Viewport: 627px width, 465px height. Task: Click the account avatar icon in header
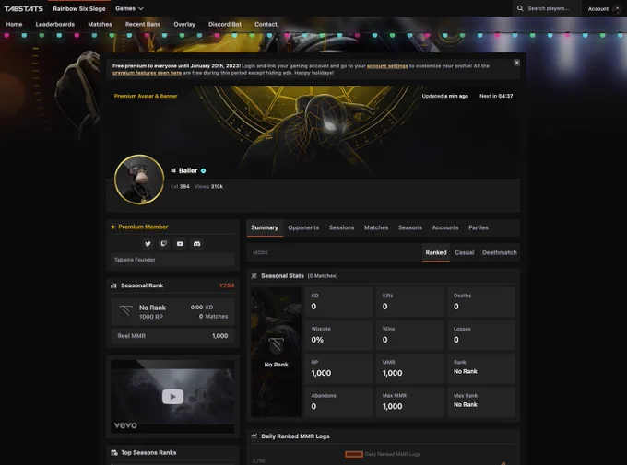(617, 9)
